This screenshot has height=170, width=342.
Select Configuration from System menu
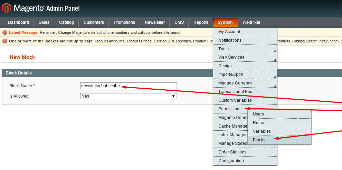coord(231,161)
